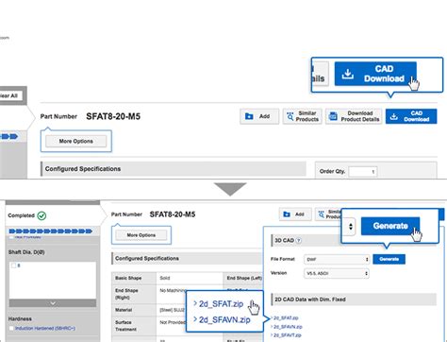Download 2d_SFAT.zip under the 2D CAD Data heading

(286, 318)
